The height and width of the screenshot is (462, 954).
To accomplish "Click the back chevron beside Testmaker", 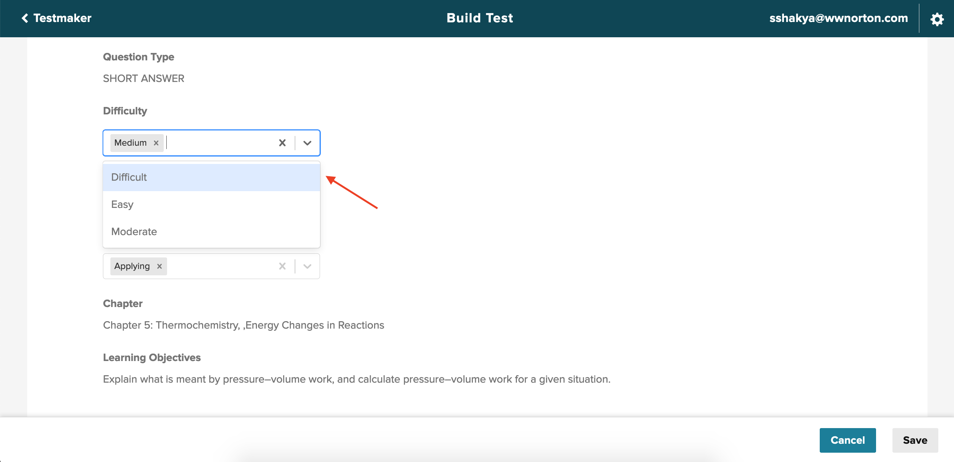I will [x=25, y=18].
